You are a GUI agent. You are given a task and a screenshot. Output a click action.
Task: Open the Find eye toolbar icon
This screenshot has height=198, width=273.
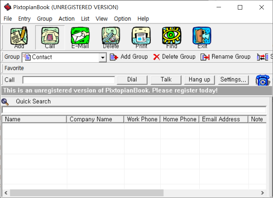point(171,37)
